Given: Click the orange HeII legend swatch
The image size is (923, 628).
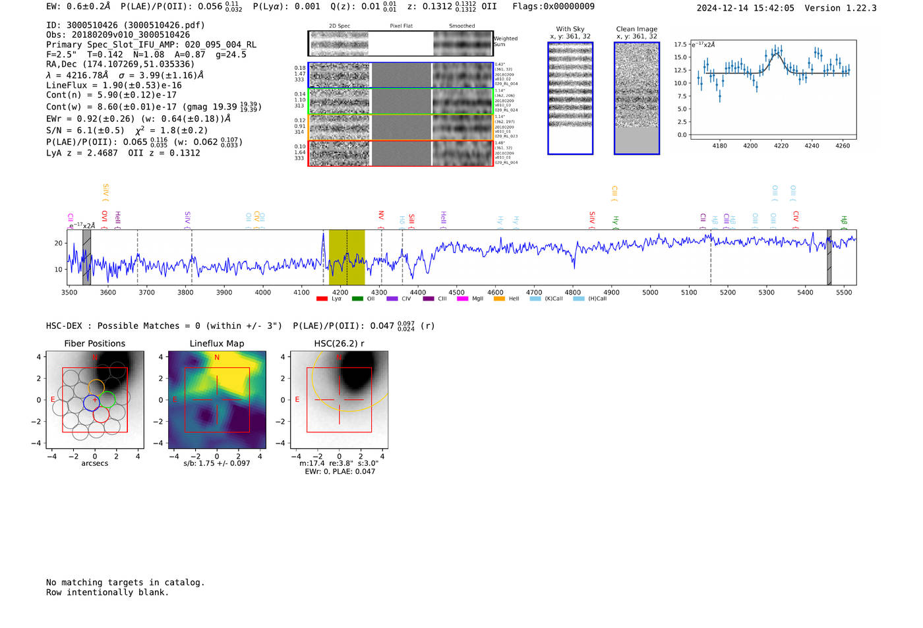Looking at the screenshot, I should click(499, 299).
